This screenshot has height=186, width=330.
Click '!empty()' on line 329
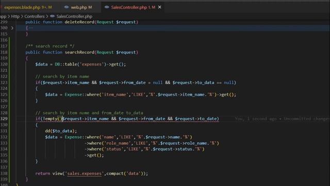(53, 119)
